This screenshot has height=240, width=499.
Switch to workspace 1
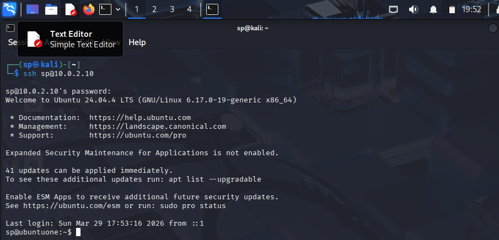coord(137,9)
